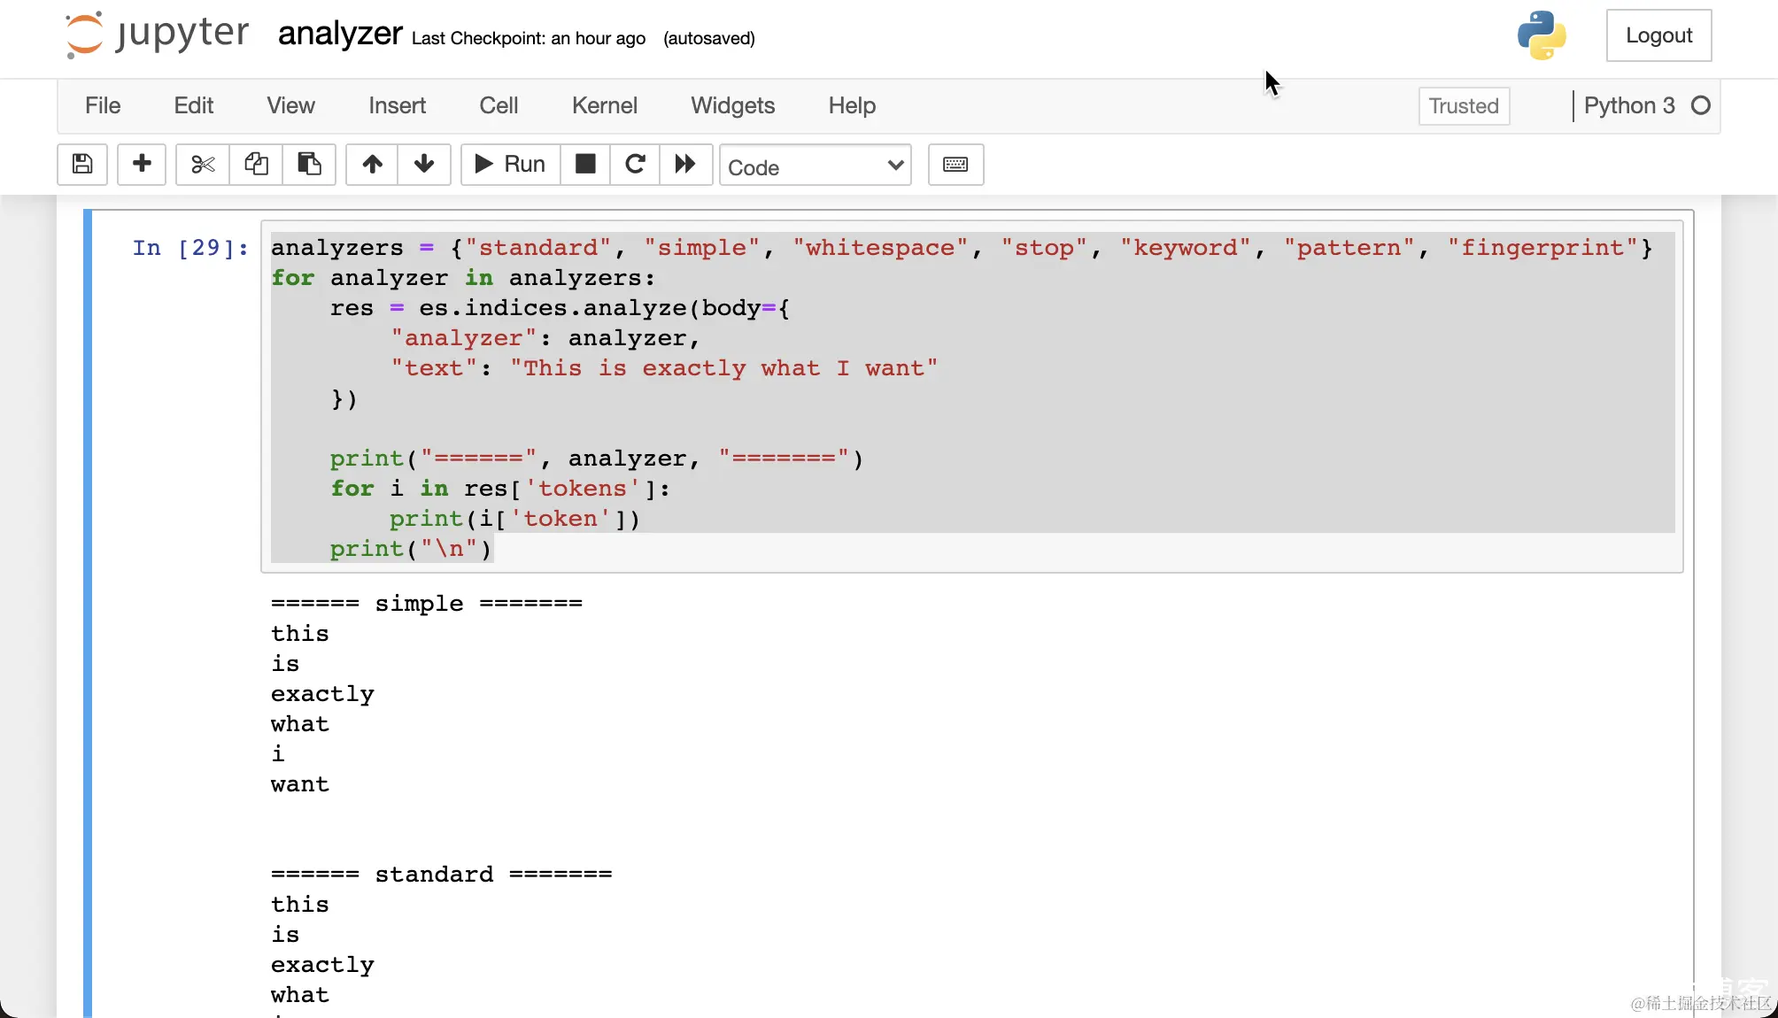Move the selected cell up
The height and width of the screenshot is (1018, 1778).
(373, 165)
